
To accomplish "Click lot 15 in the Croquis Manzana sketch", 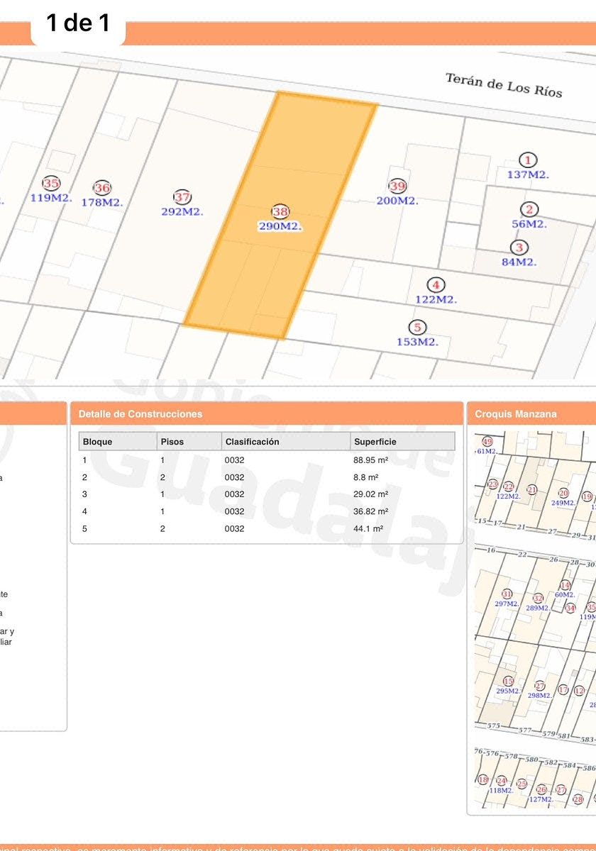I will 508,681.
